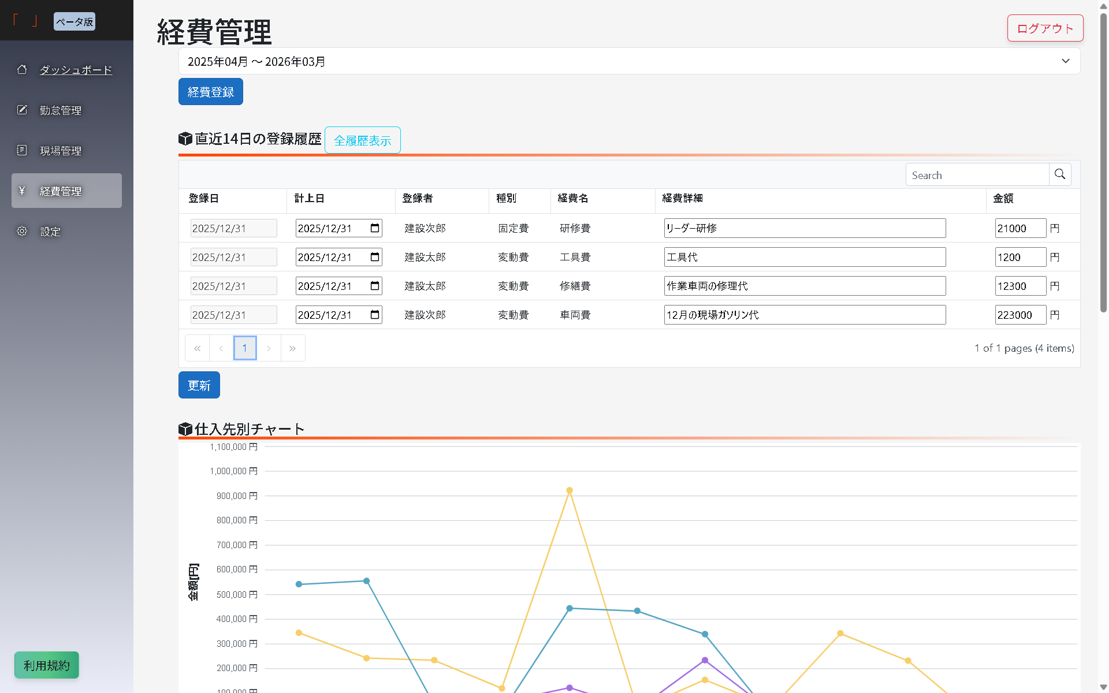The width and height of the screenshot is (1109, 693).
Task: Open the calendar picker on the 研修費 row
Action: [374, 228]
